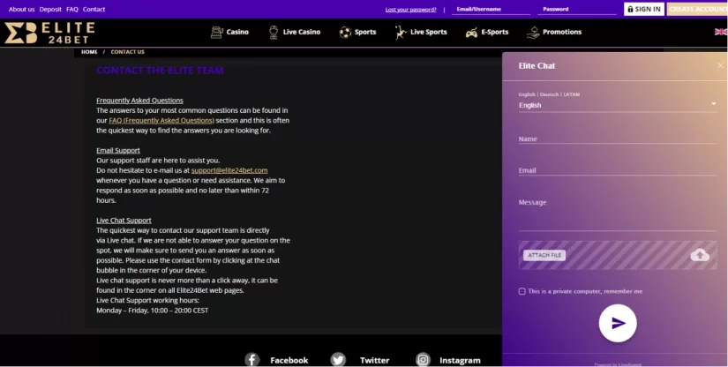728x367 pixels.
Task: Focus the Email/Username login field
Action: pyautogui.click(x=491, y=10)
